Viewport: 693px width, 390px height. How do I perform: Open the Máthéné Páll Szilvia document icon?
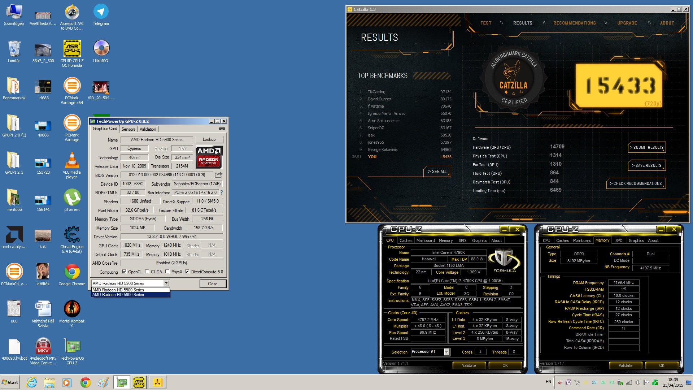(43, 314)
